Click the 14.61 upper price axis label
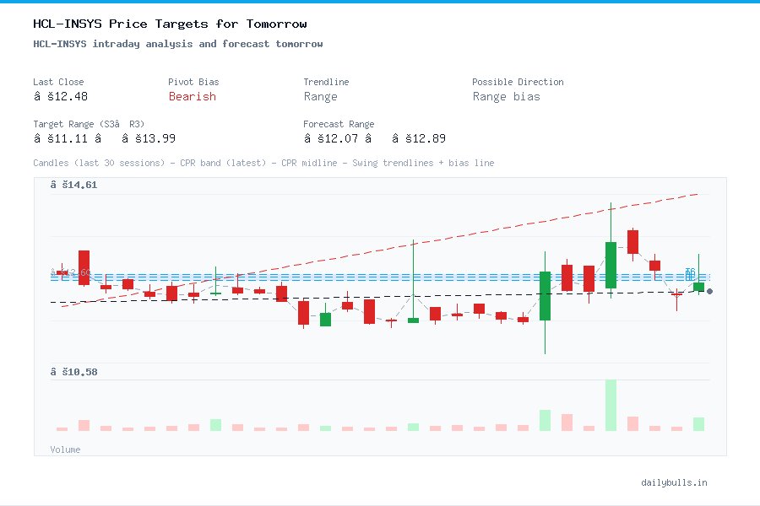 click(73, 185)
